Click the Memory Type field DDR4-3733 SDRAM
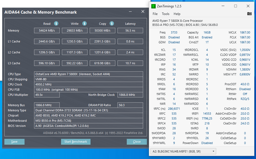This screenshot has height=159, width=256. tap(89, 110)
